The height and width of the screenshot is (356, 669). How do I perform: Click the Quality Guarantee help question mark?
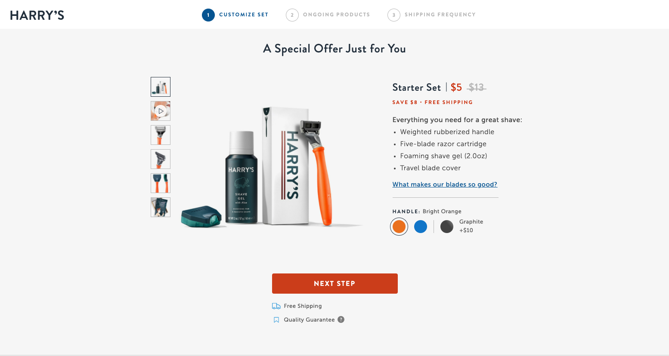click(341, 319)
